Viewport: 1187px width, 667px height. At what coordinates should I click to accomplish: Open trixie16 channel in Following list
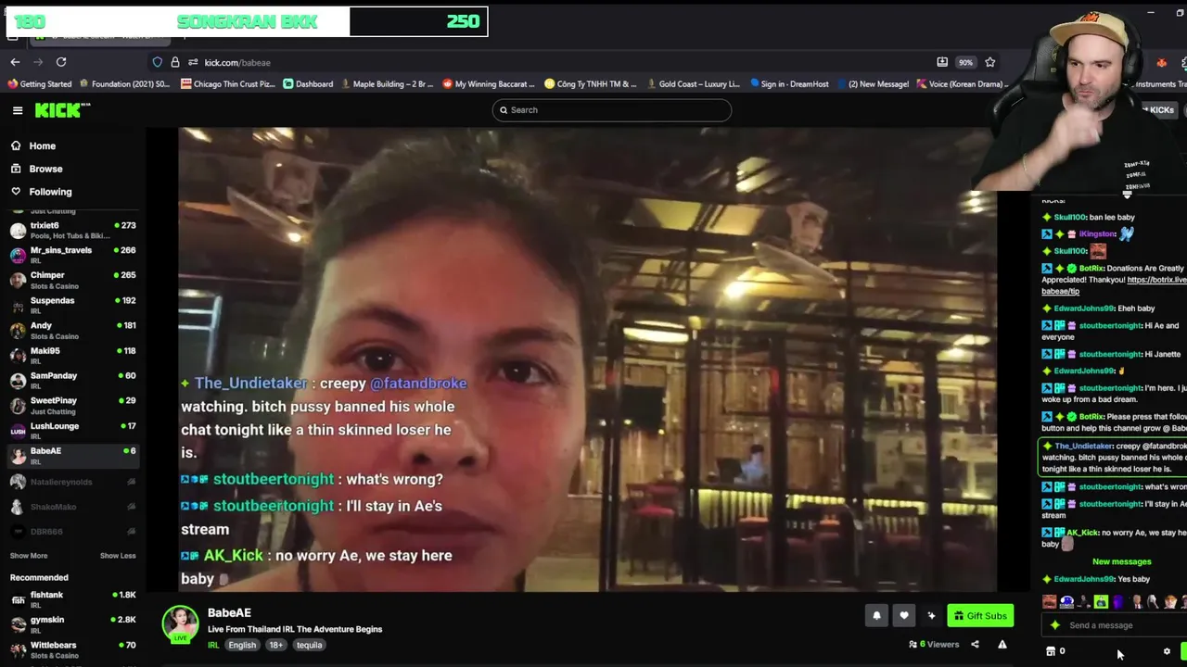tap(72, 230)
